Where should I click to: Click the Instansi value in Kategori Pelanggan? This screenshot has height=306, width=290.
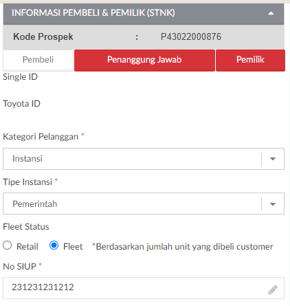pyautogui.click(x=27, y=159)
